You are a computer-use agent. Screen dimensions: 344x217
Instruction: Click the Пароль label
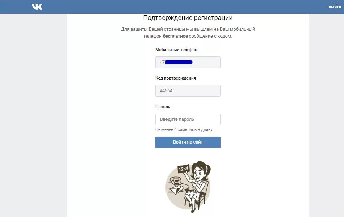[163, 107]
